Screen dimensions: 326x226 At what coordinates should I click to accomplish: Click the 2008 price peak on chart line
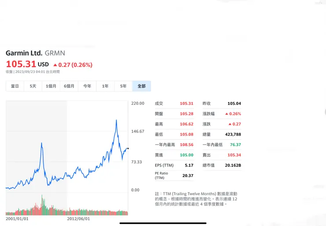pyautogui.click(x=41, y=143)
